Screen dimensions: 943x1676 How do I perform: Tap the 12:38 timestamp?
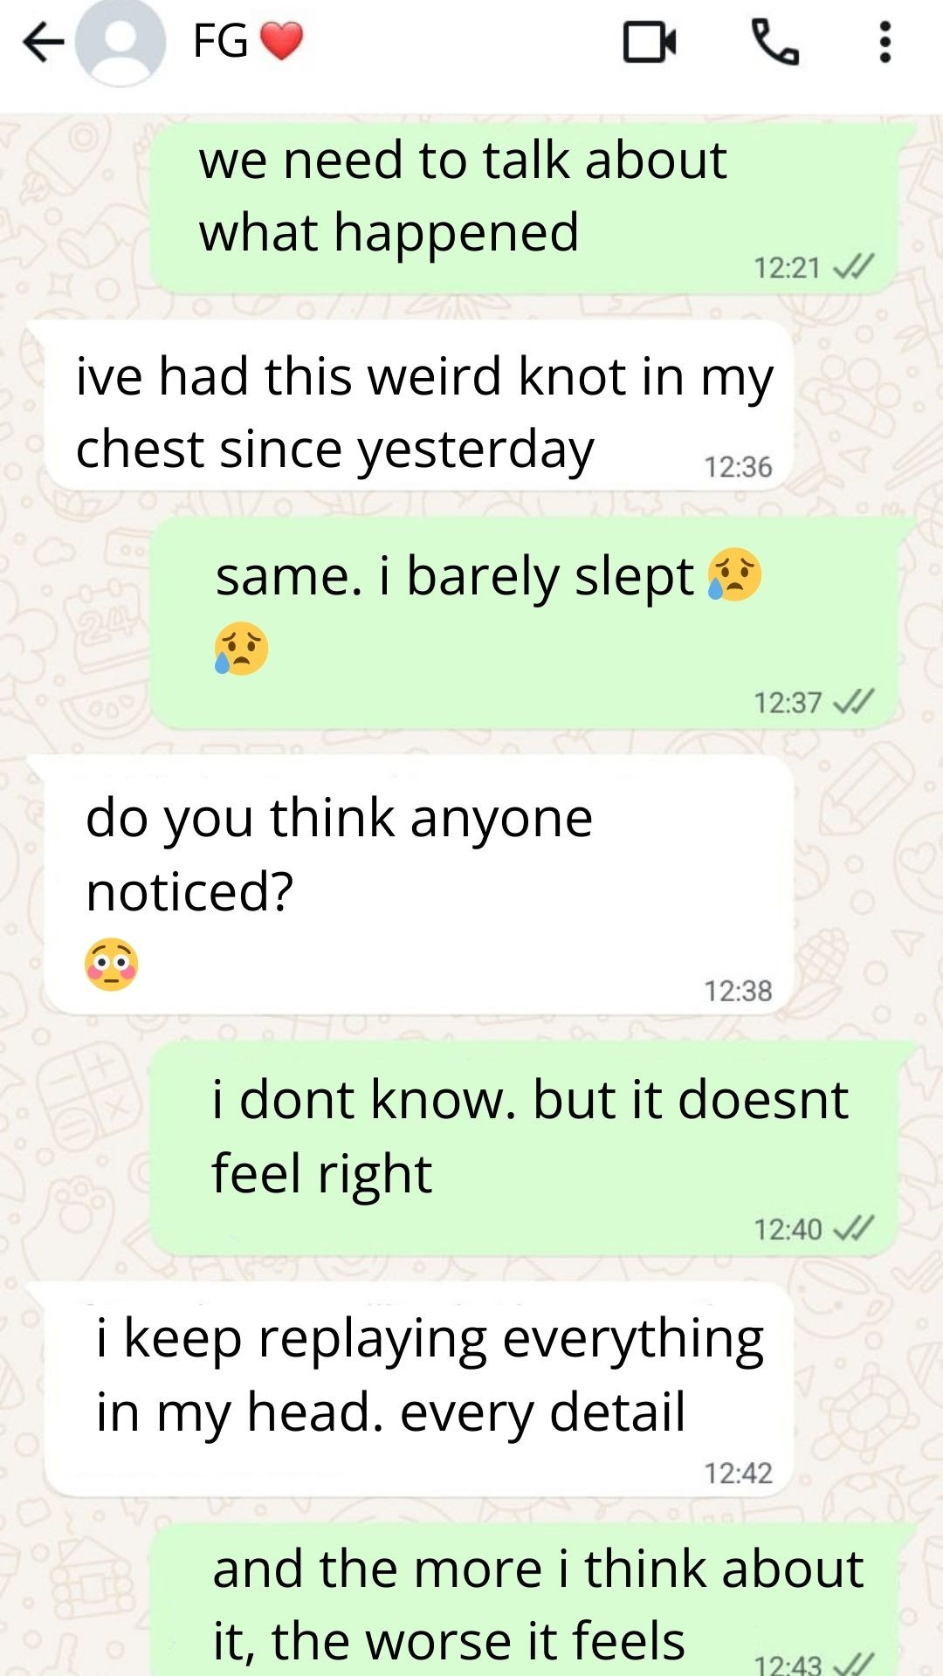[739, 991]
